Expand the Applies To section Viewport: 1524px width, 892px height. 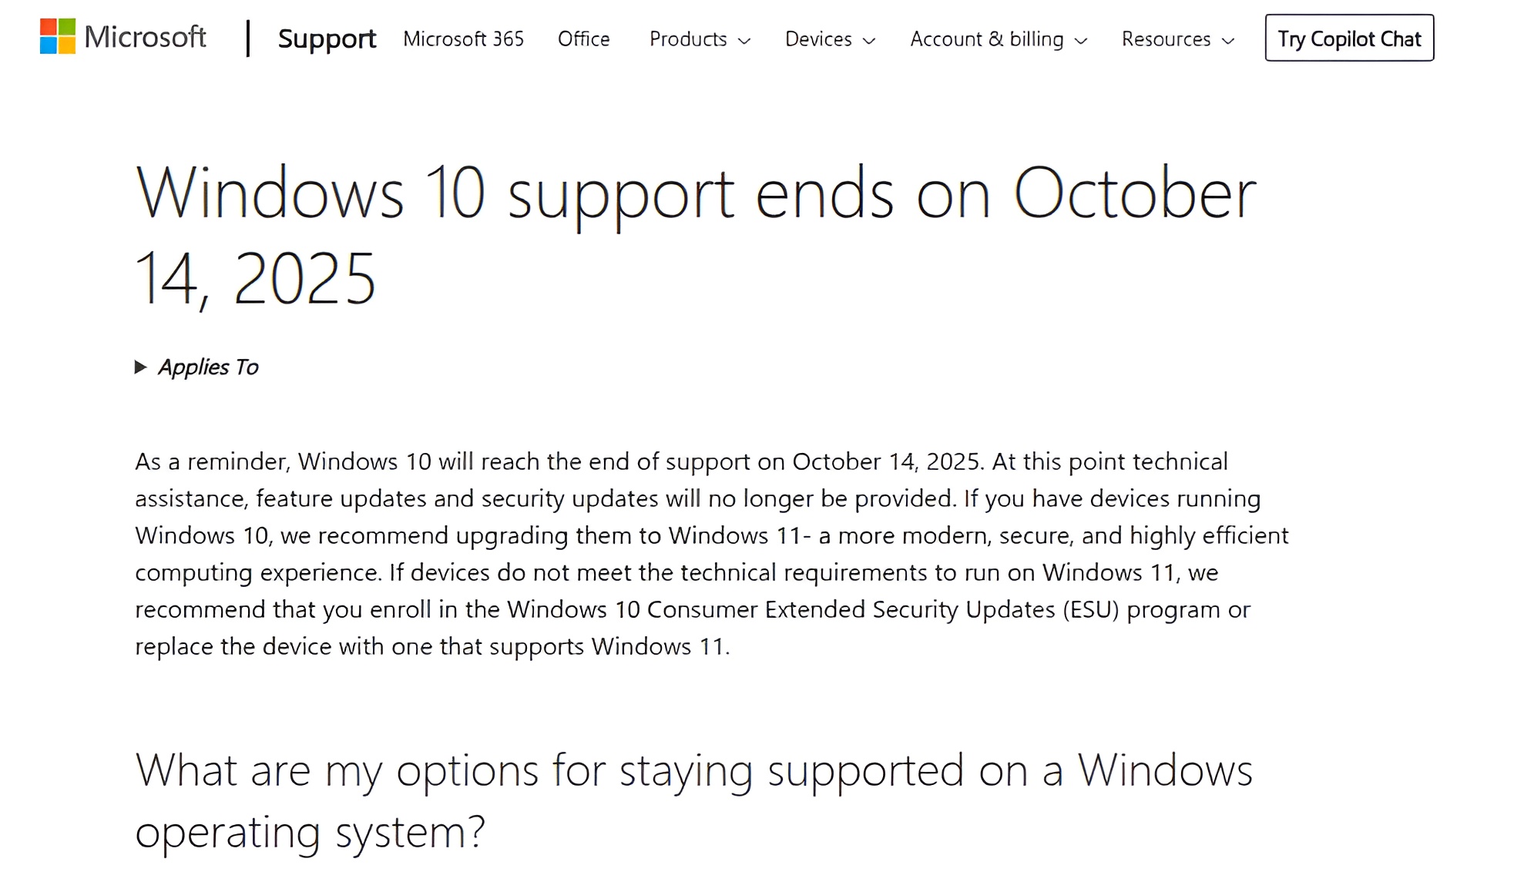pyautogui.click(x=208, y=367)
